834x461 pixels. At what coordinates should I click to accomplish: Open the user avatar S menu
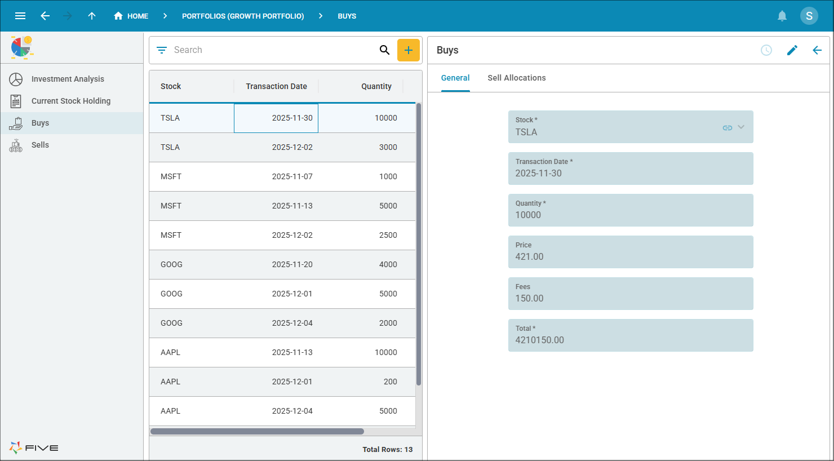[x=809, y=16]
